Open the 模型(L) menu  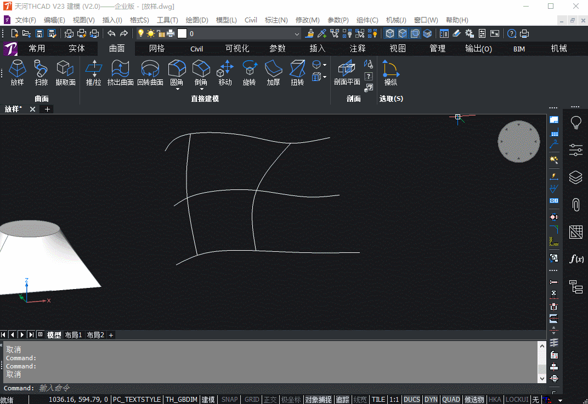point(226,20)
